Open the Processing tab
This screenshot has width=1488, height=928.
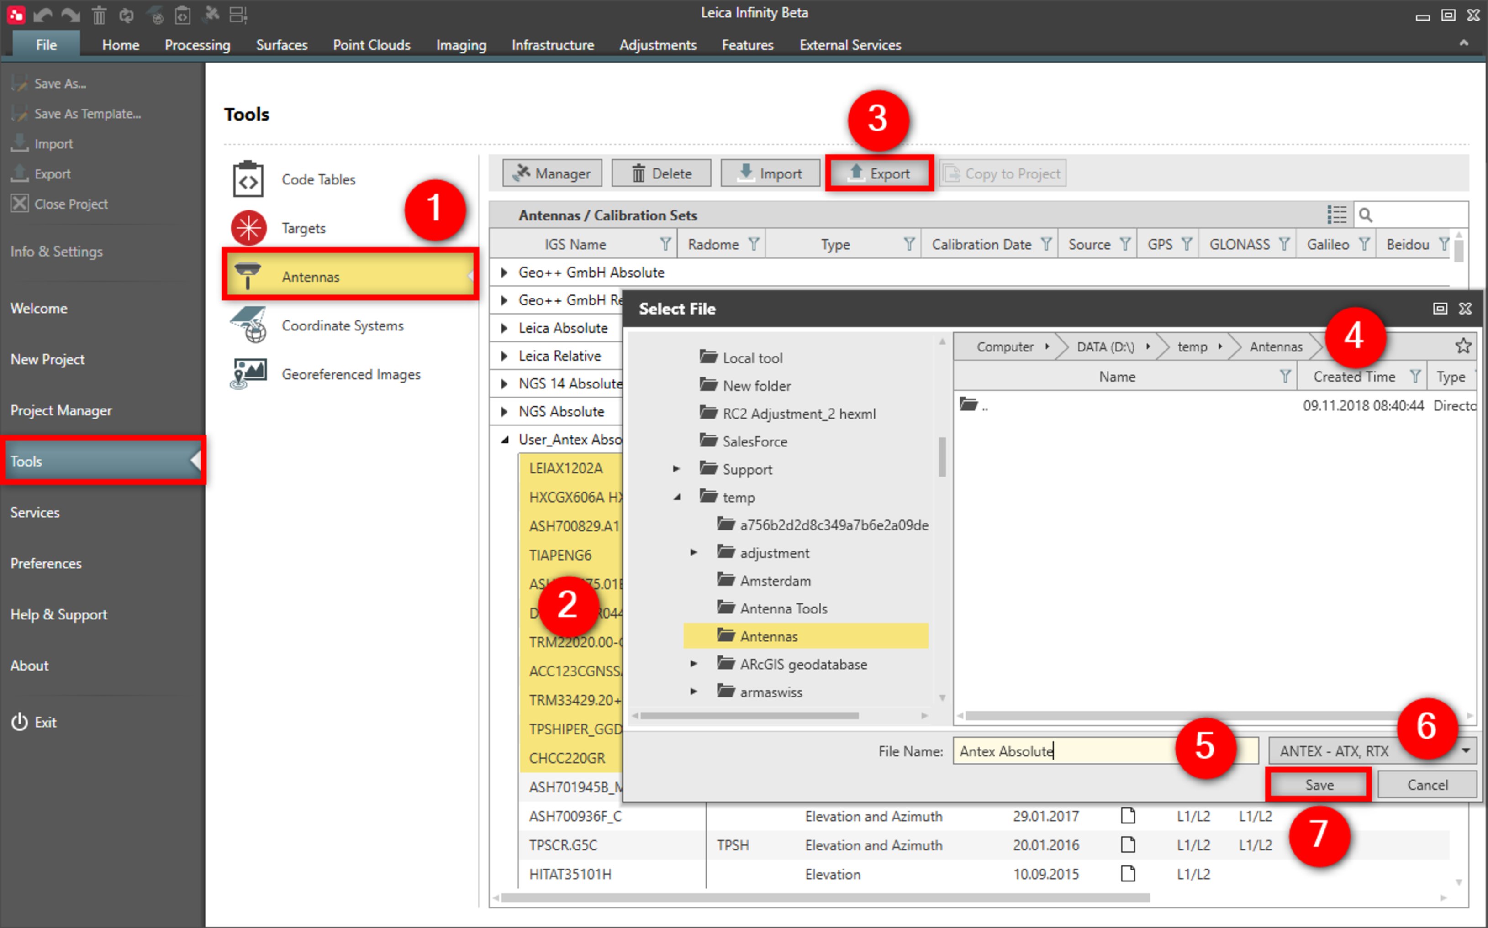197,45
